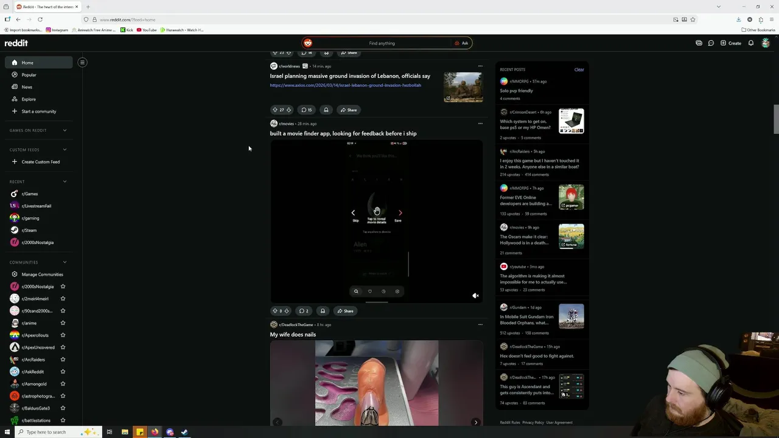Open Firefox application menu

pos(772,19)
